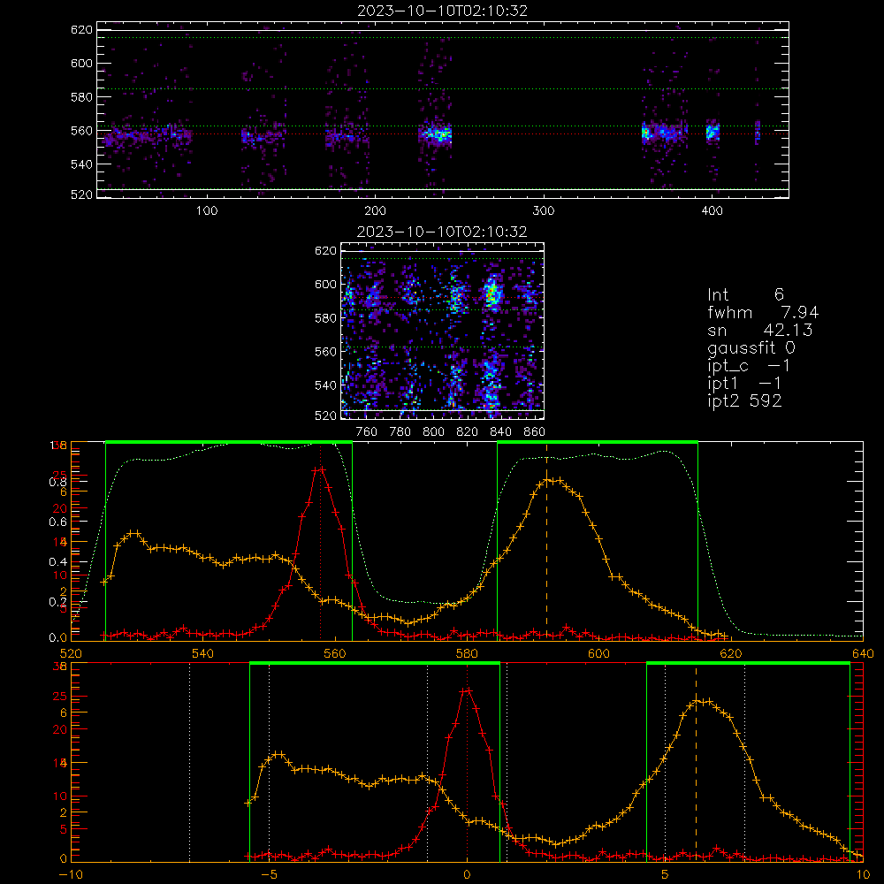Select the 'Int 6' readout text
The width and height of the screenshot is (884, 884).
point(745,294)
